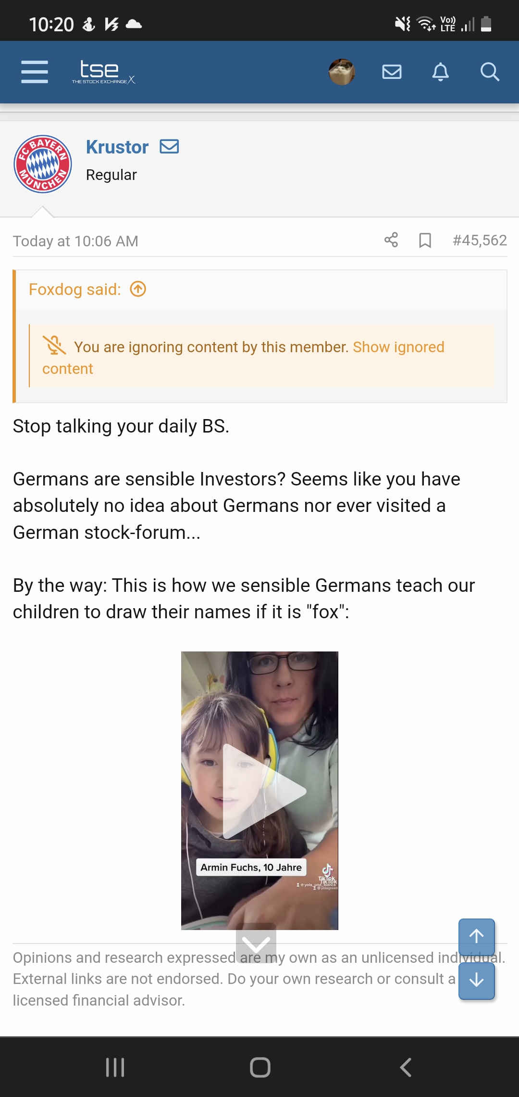Share post #45,562

click(391, 240)
